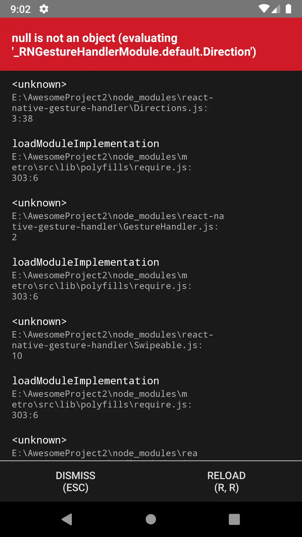Tap the require.js 303:6 file path
Image resolution: width=302 pixels, height=537 pixels.
pyautogui.click(x=102, y=167)
